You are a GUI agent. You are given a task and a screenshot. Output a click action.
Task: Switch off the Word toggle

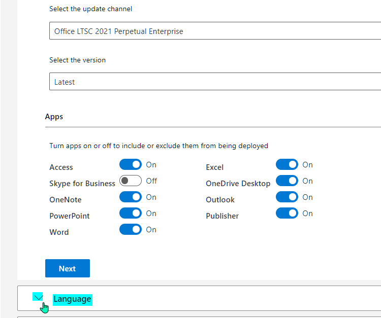(131, 229)
